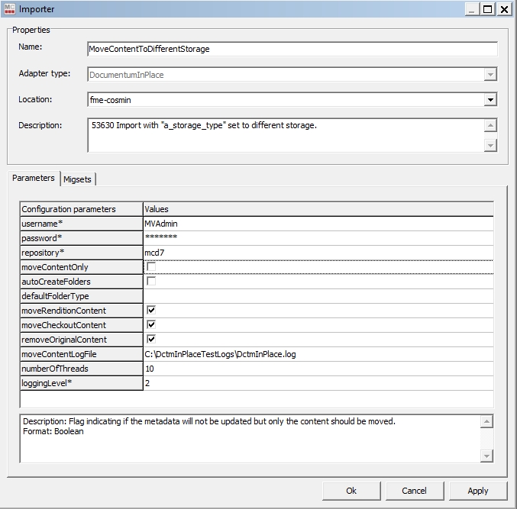Tick the autoCreateFolders checkbox

(x=151, y=282)
